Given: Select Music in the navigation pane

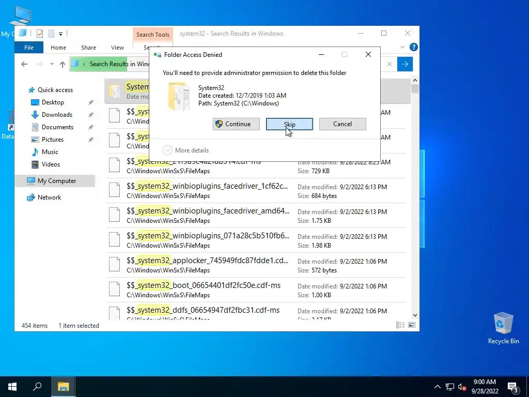Looking at the screenshot, I should pyautogui.click(x=50, y=152).
